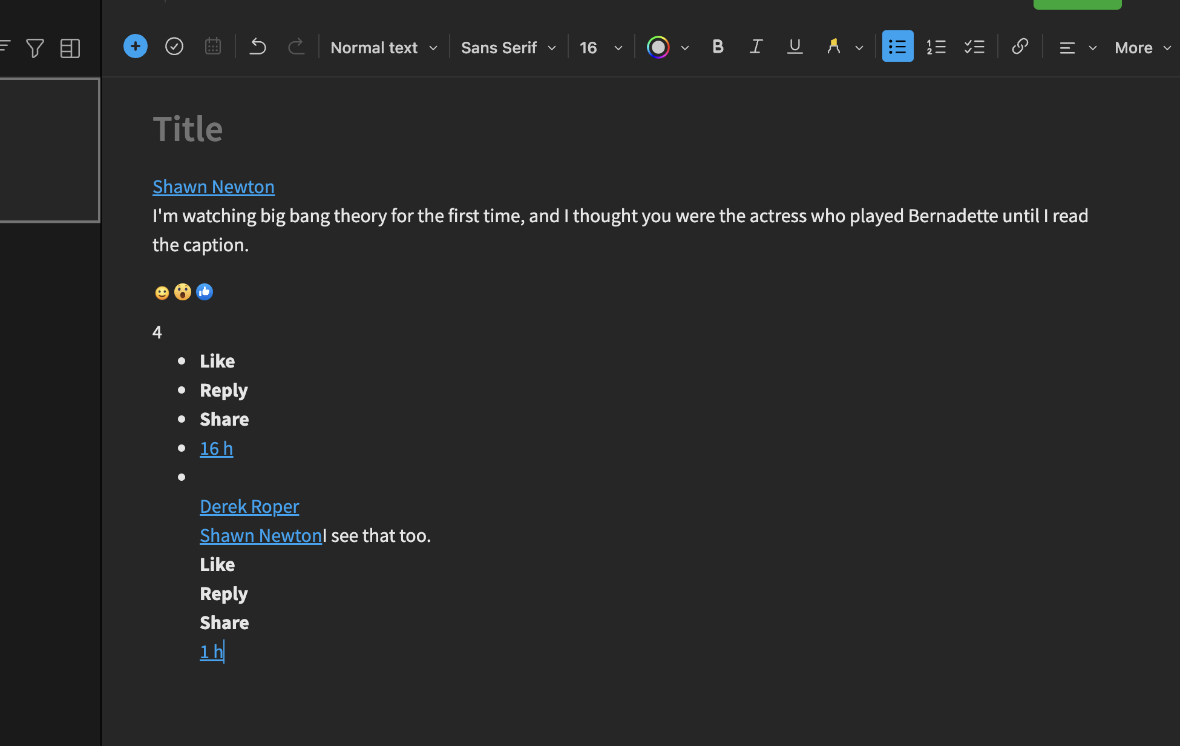Click the color picker swatch
Image resolution: width=1180 pixels, height=746 pixels.
coord(658,47)
